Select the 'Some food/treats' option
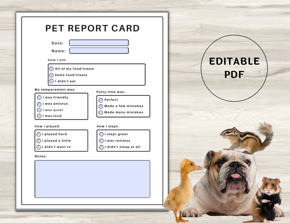This screenshot has height=223, width=290. tap(52, 75)
